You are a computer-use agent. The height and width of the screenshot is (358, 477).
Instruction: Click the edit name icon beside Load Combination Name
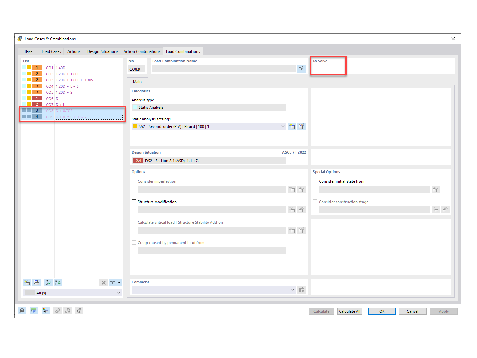click(302, 69)
